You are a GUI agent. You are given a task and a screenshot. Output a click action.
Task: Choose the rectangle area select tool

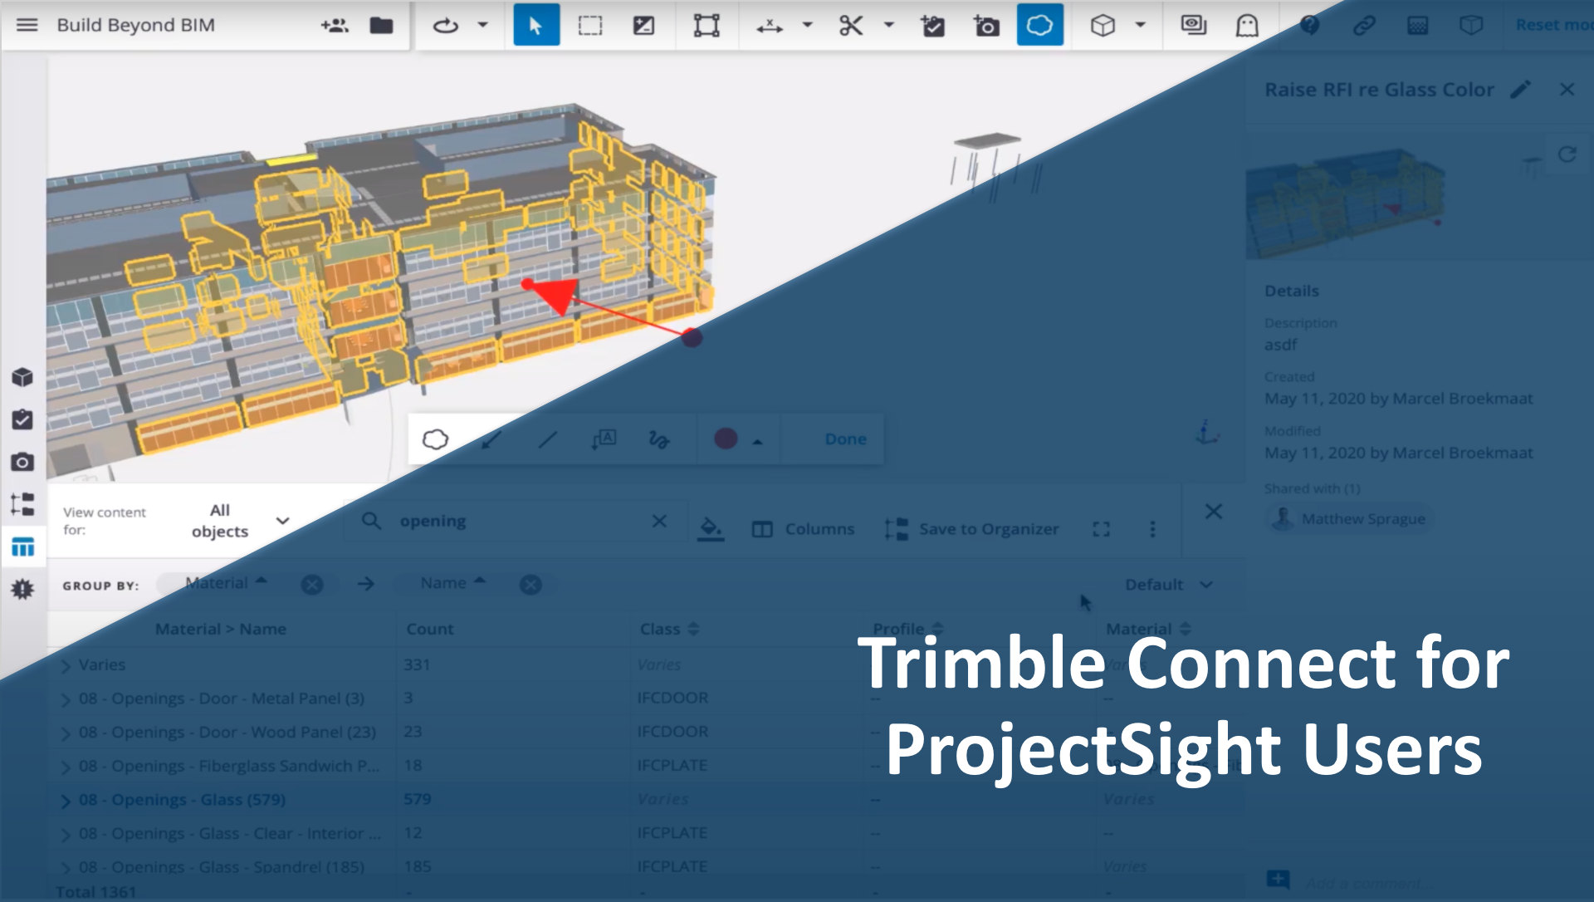[x=590, y=25]
